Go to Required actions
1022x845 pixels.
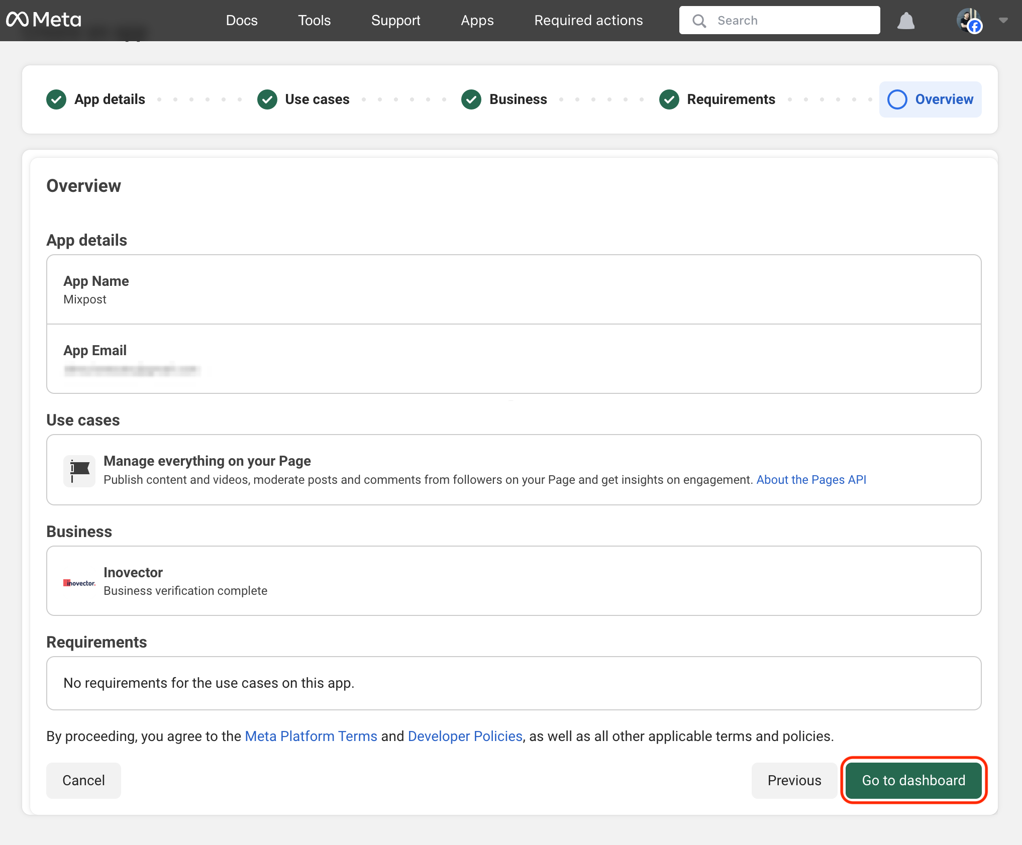(588, 21)
